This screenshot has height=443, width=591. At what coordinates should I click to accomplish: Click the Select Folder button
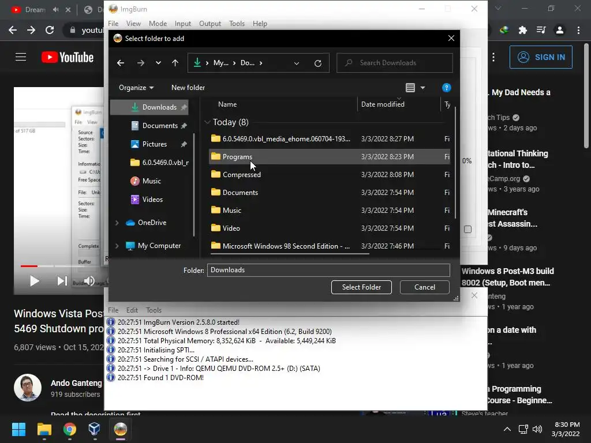pyautogui.click(x=361, y=287)
